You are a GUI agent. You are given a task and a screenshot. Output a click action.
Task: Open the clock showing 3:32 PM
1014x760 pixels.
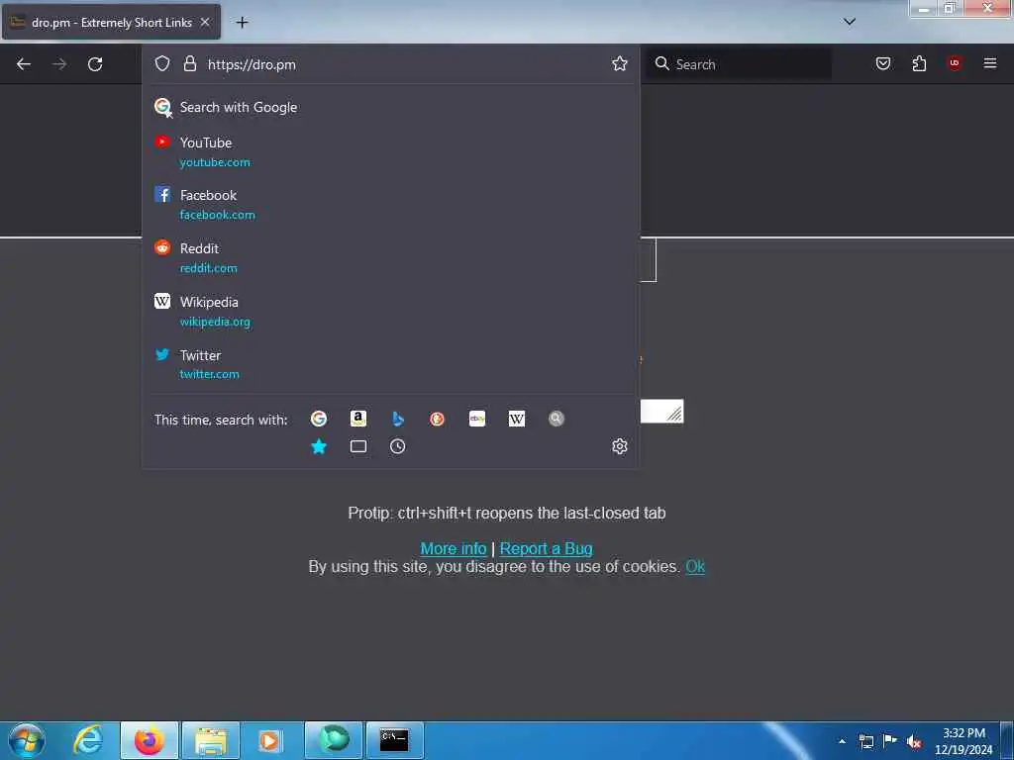(963, 741)
